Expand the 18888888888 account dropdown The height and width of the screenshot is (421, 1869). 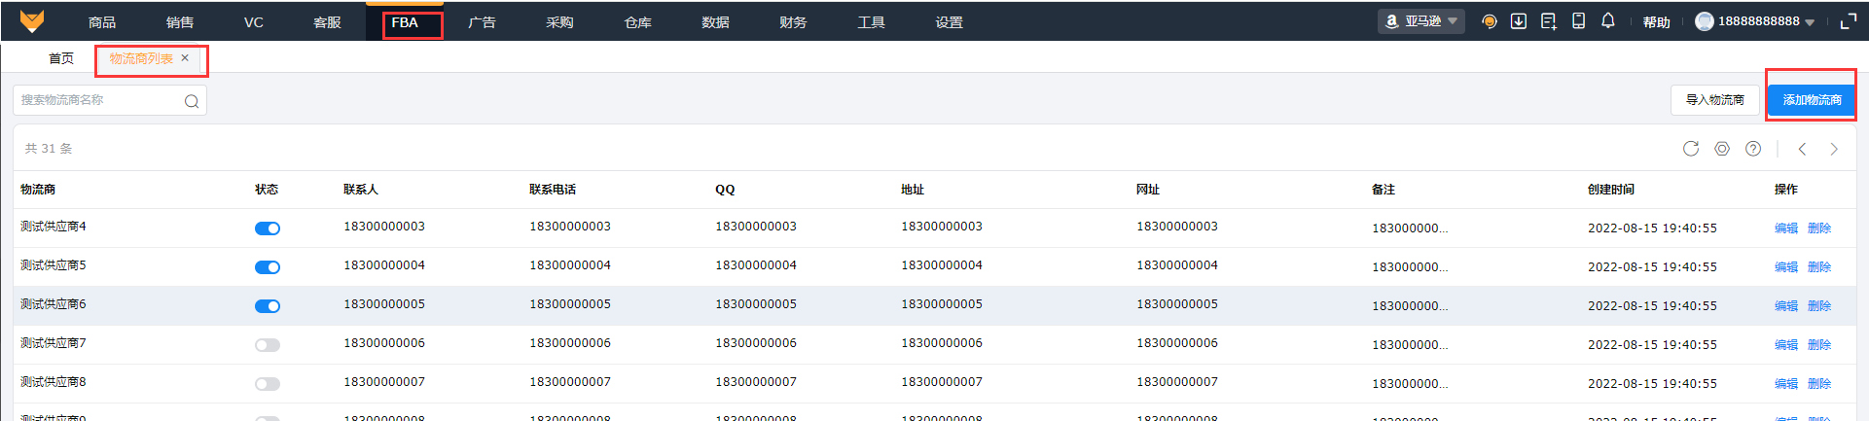pyautogui.click(x=1809, y=22)
